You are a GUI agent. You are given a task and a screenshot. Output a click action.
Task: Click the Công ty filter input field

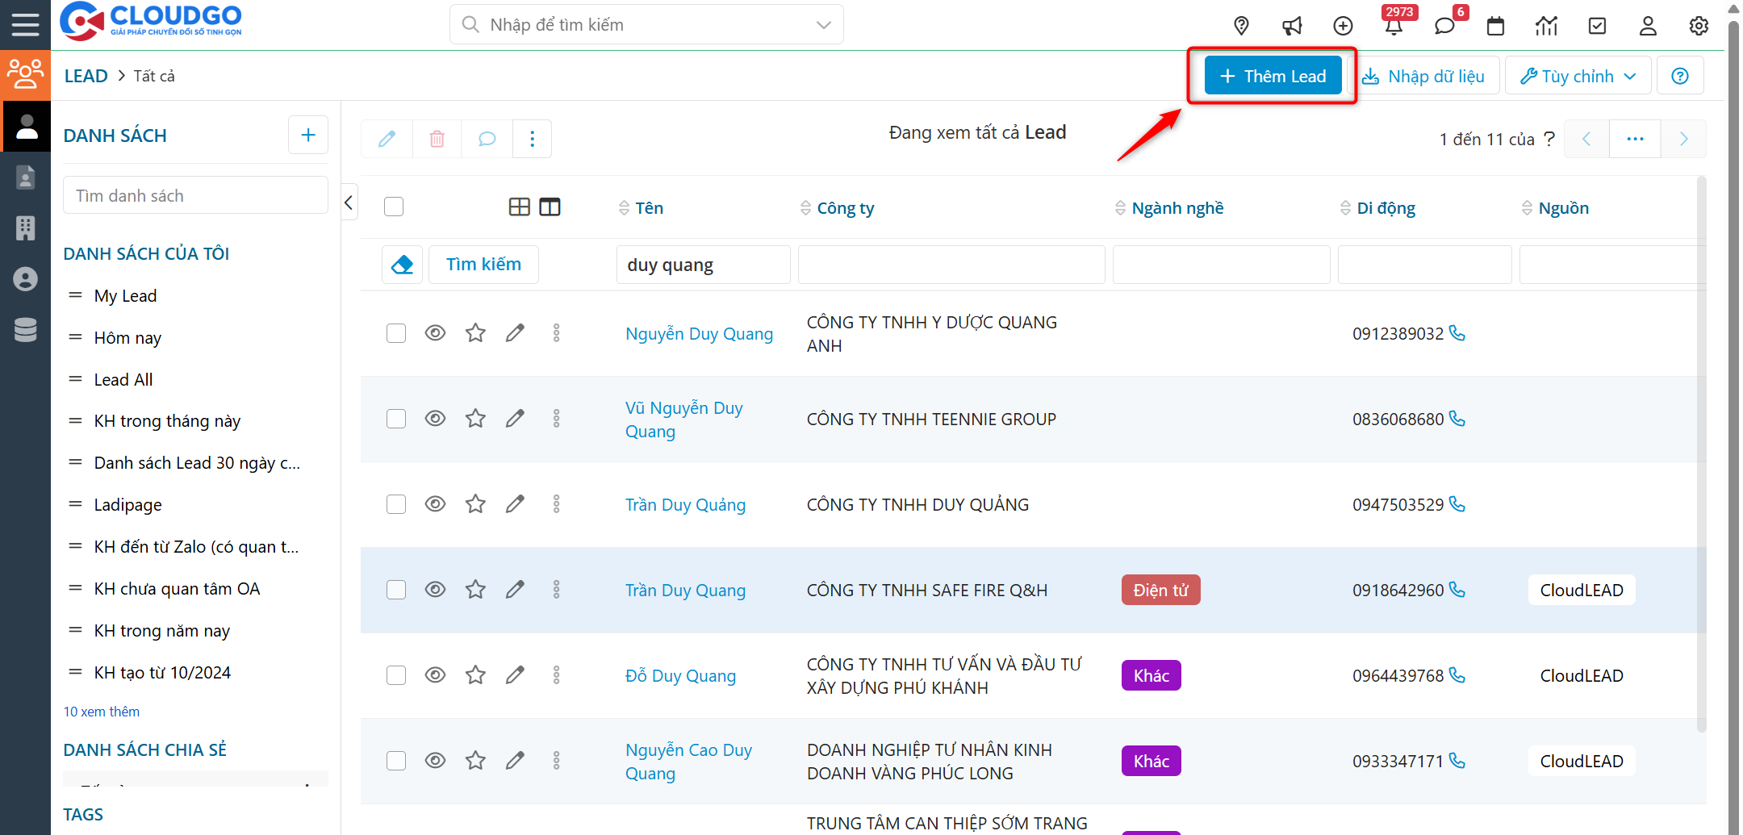(x=951, y=265)
